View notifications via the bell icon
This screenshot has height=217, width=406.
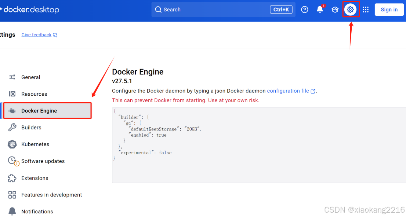point(319,10)
